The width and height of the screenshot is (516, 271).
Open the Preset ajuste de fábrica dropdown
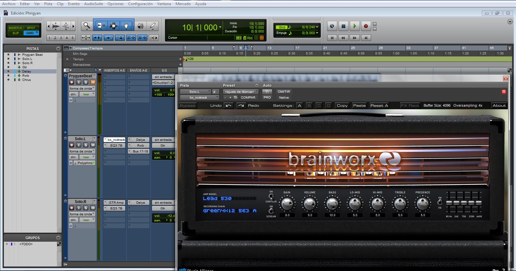[x=240, y=92]
